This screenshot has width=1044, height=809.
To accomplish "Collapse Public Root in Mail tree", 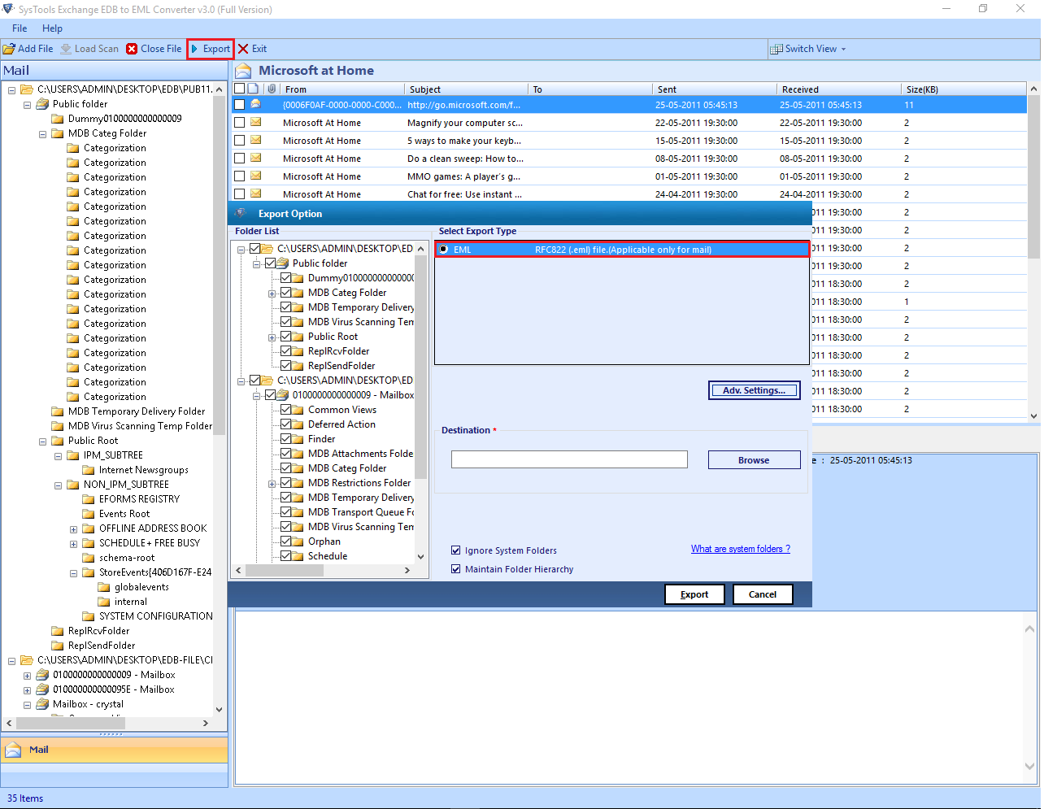I will pyautogui.click(x=43, y=441).
